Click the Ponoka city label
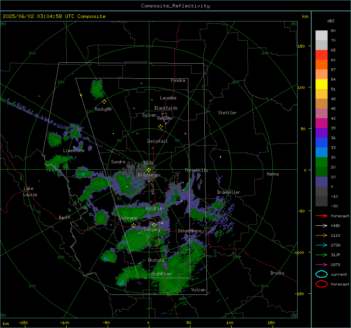Image resolution: width=351 pixels, height=328 pixels. coord(178,80)
